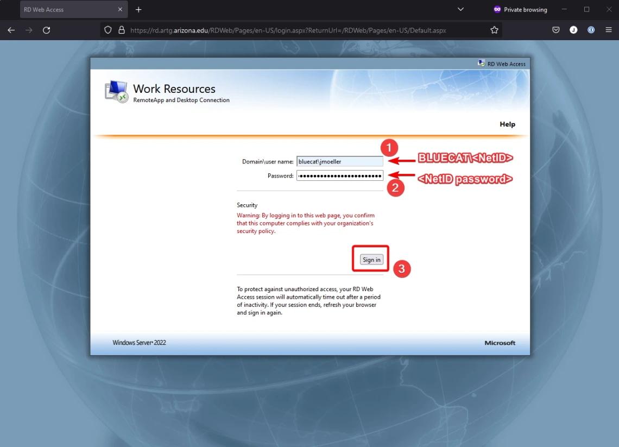619x447 pixels.
Task: Focus the Password field
Action: 339,176
